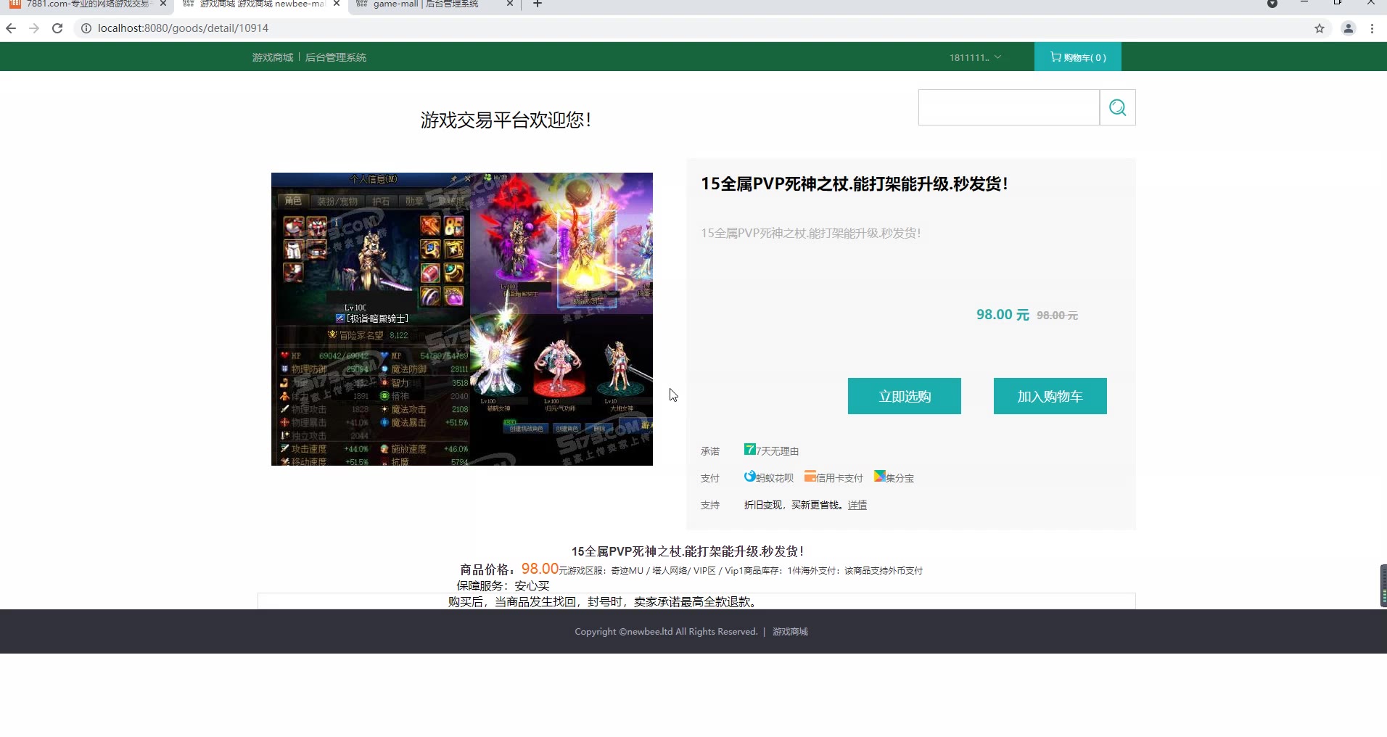Close the 7881.com browser tab
Viewport: 1387px width, 737px height.
pos(163,4)
